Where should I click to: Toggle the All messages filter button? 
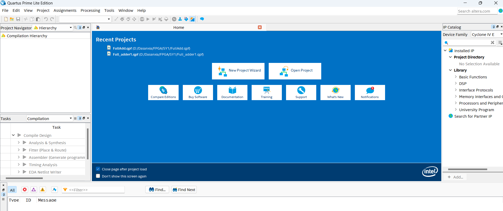[12, 190]
